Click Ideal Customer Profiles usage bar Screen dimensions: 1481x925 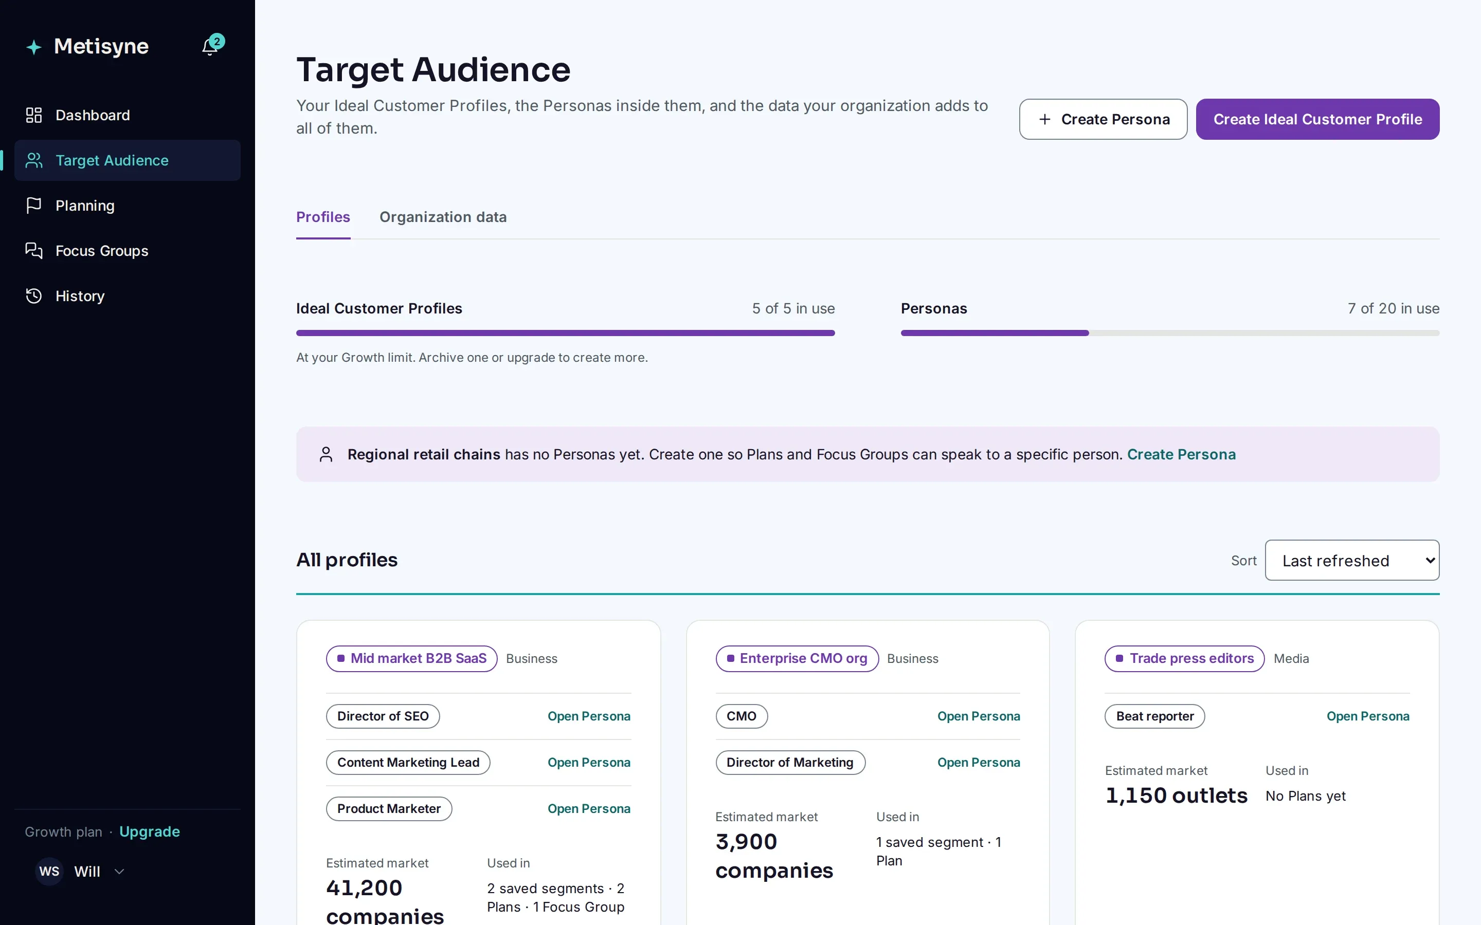click(x=566, y=334)
